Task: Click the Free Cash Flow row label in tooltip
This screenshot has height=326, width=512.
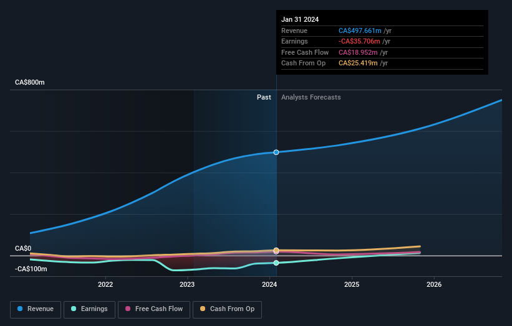Action: point(305,52)
